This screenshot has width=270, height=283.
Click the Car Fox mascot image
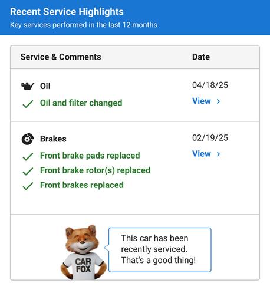(x=84, y=252)
